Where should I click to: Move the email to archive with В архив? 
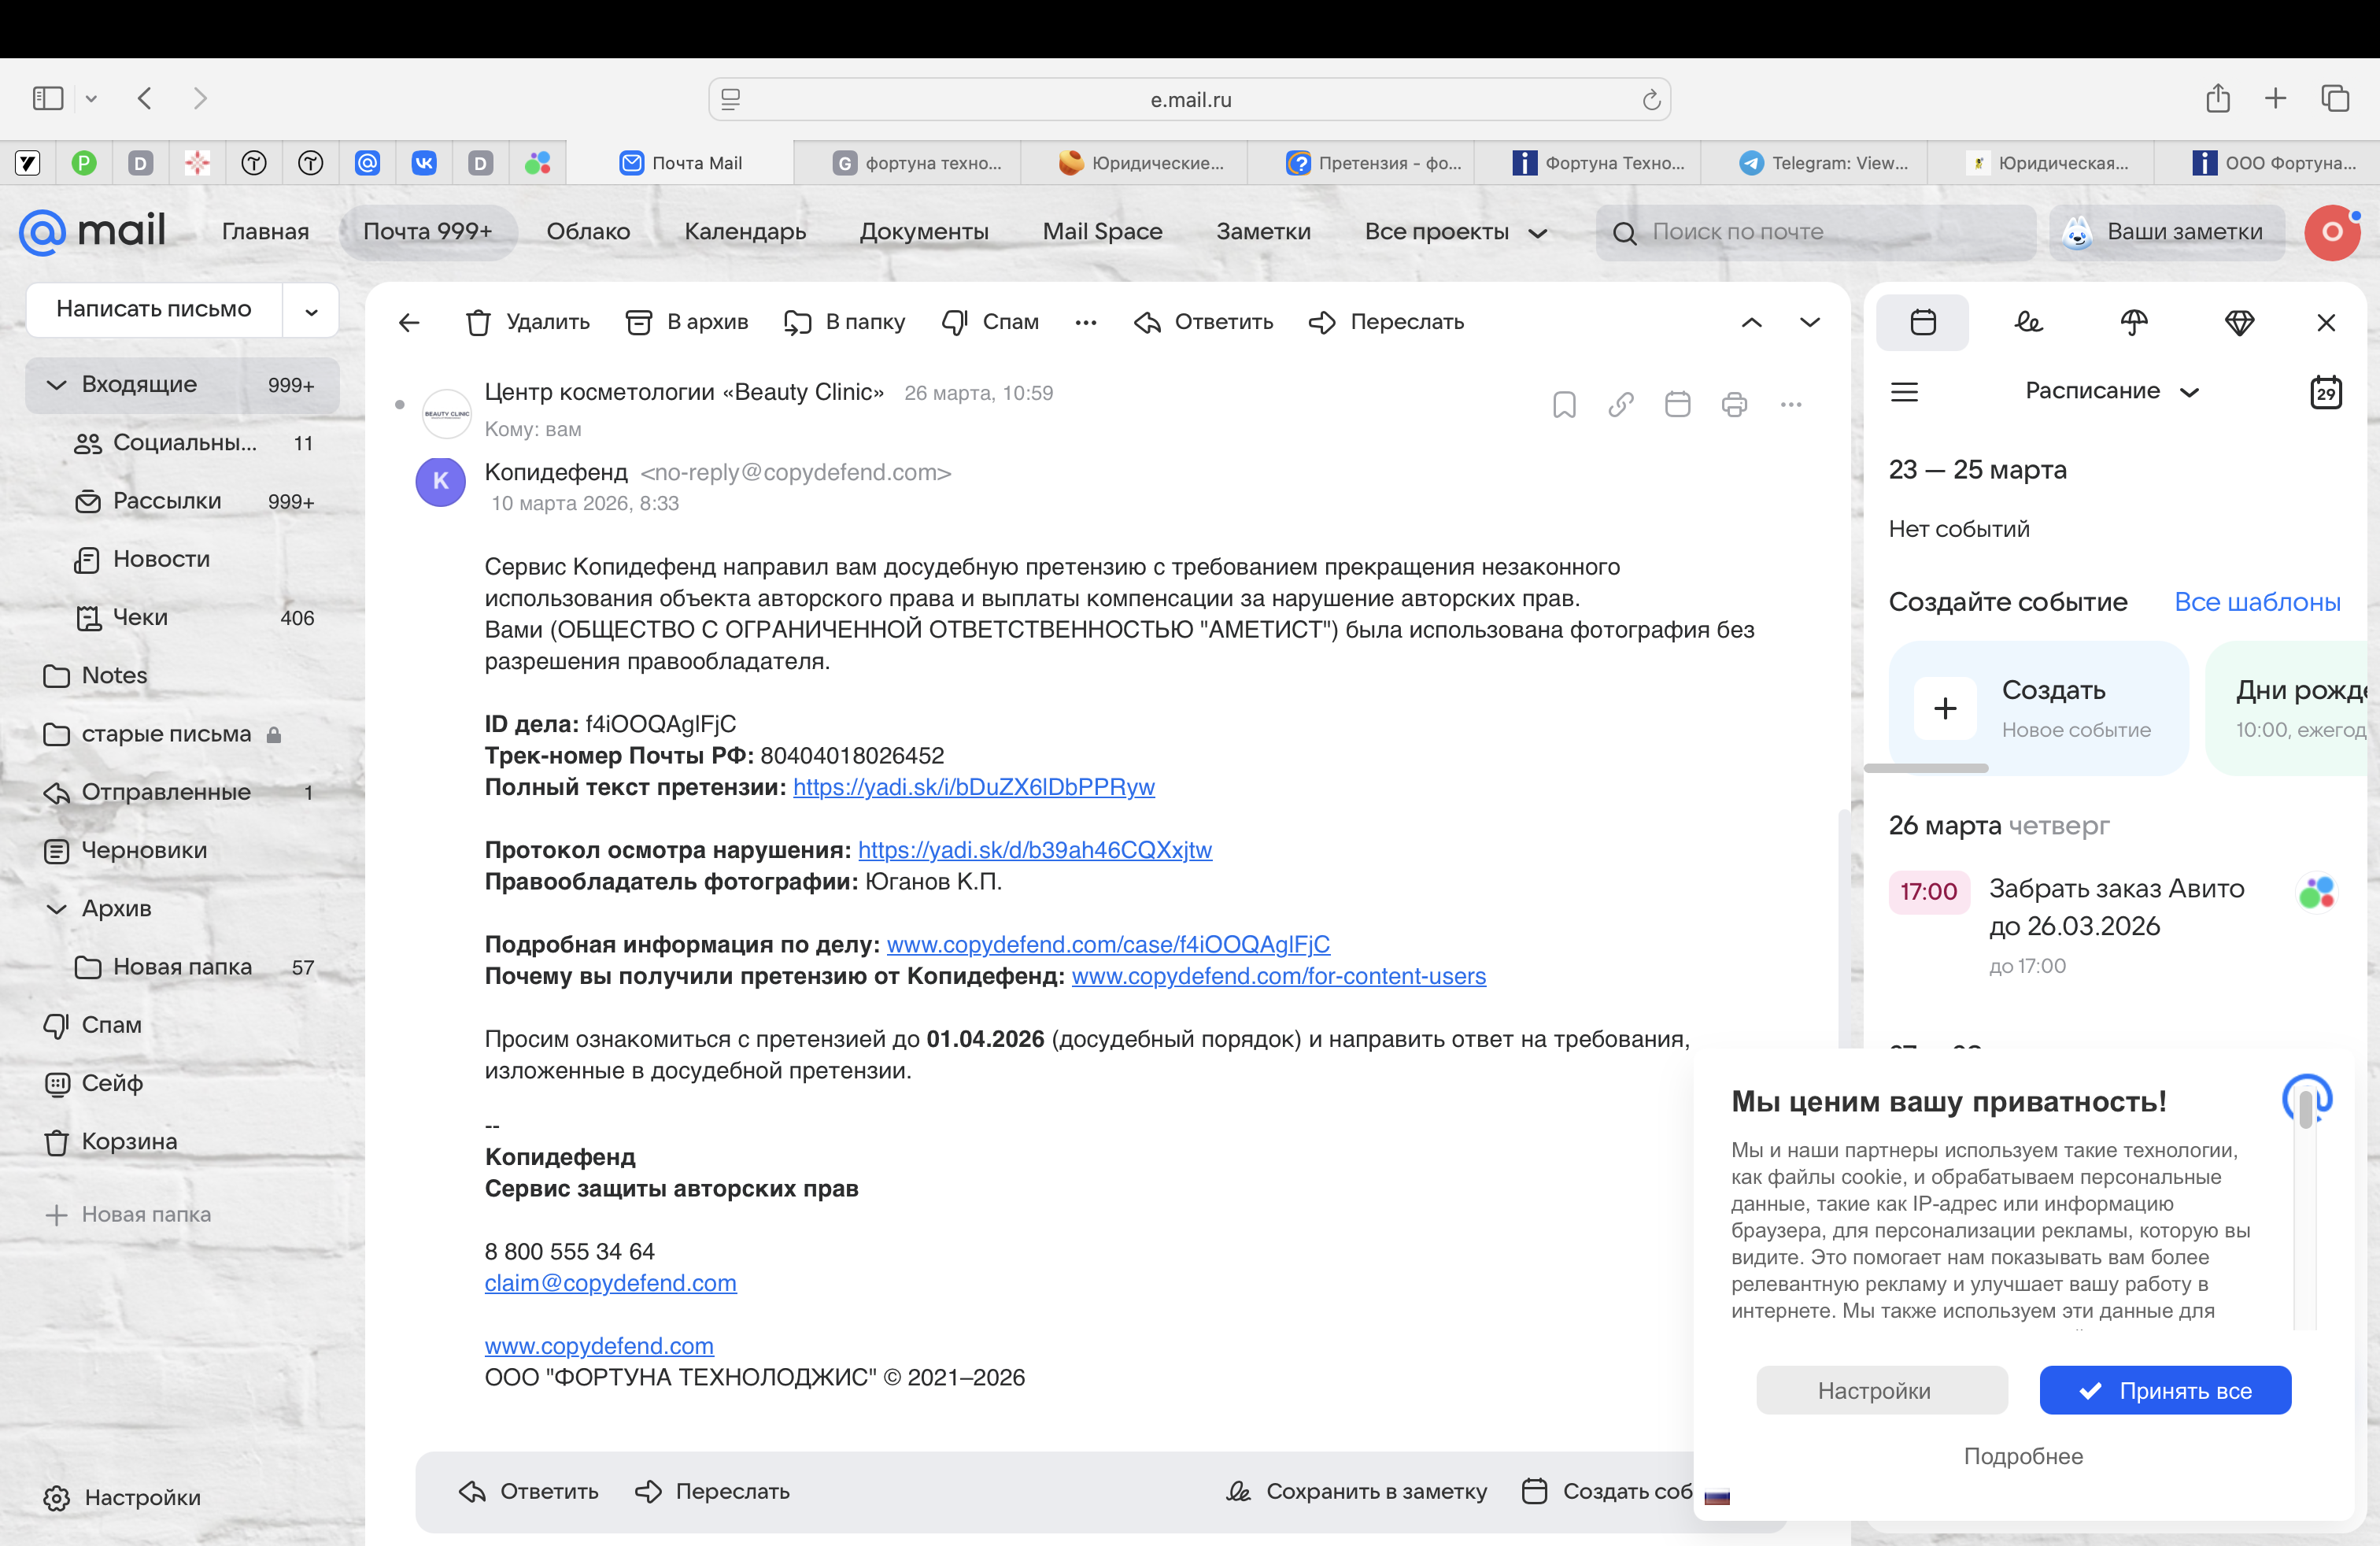[x=687, y=322]
